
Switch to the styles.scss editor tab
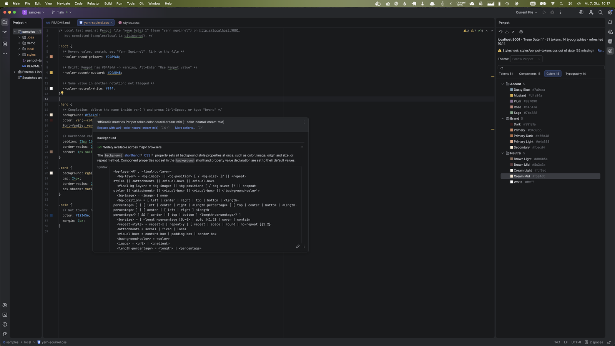[129, 23]
